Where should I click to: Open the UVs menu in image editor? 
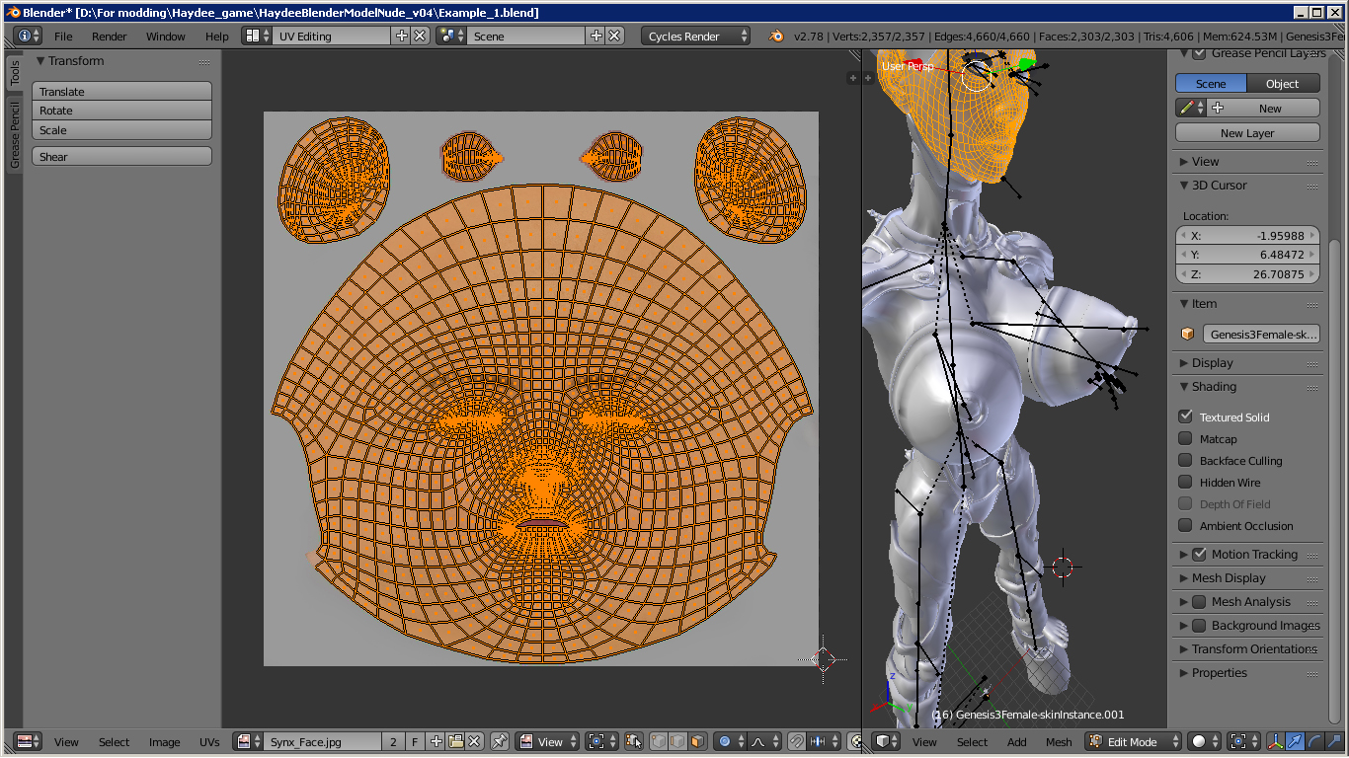click(x=209, y=742)
